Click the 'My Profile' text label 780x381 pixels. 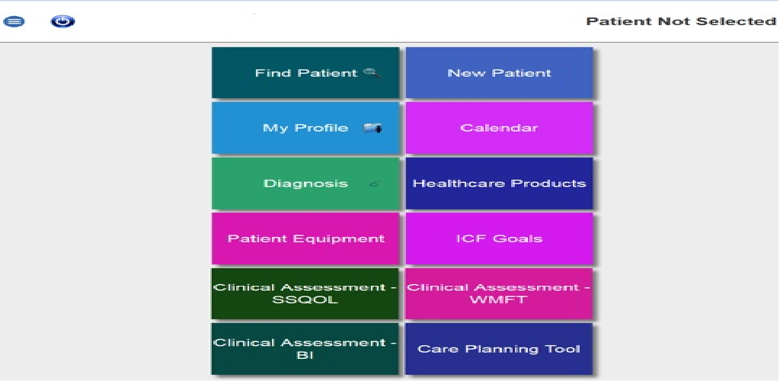(x=305, y=128)
